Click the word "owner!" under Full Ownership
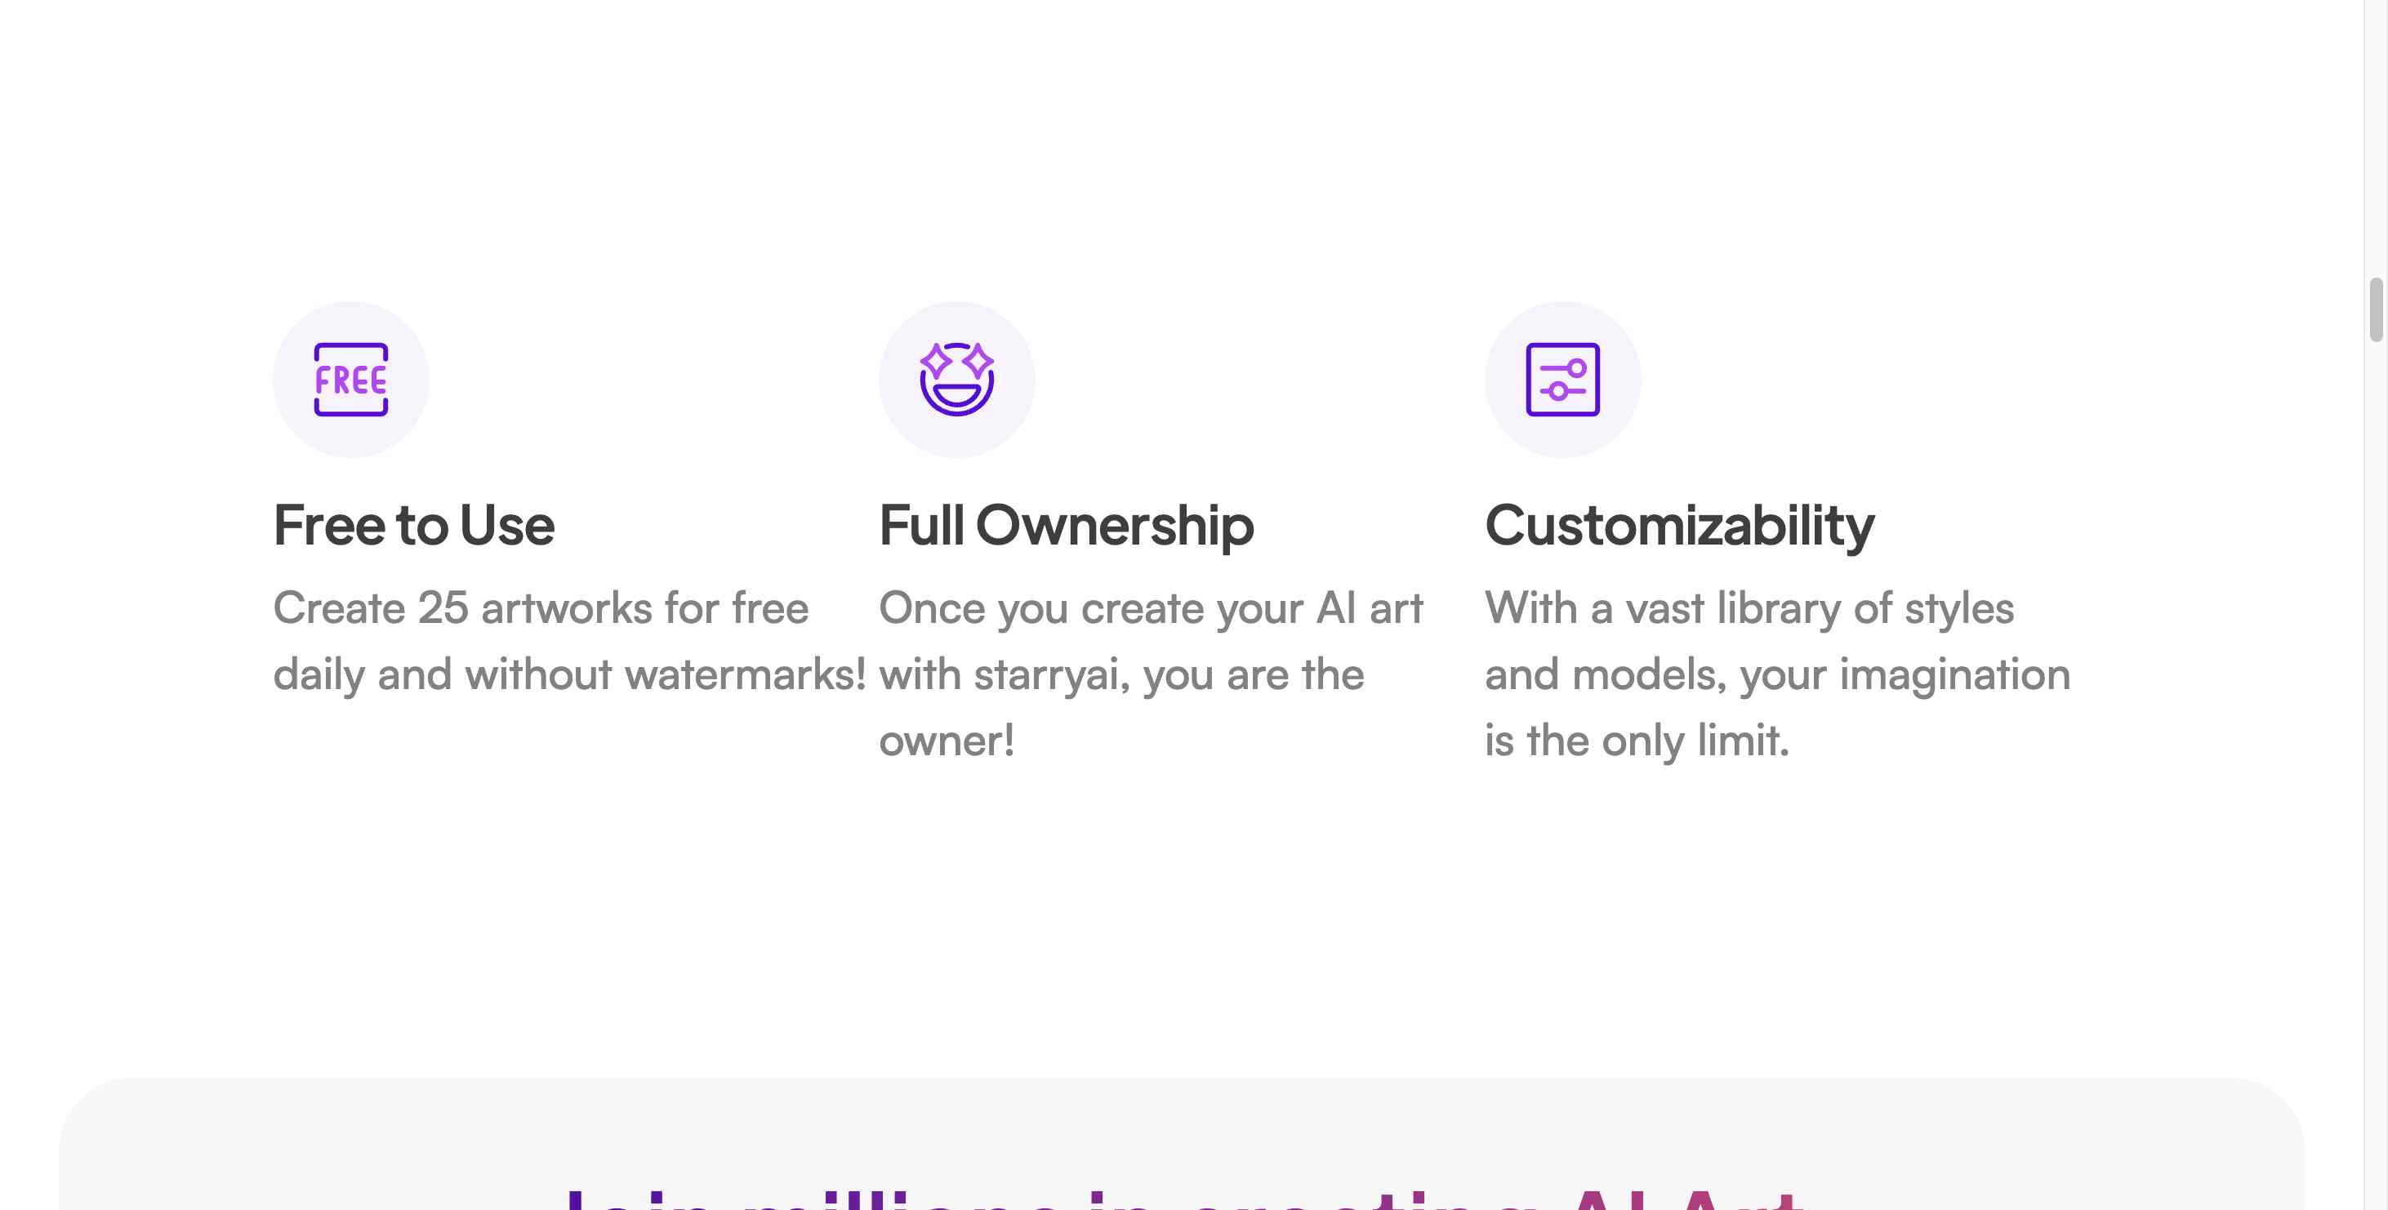 point(947,741)
